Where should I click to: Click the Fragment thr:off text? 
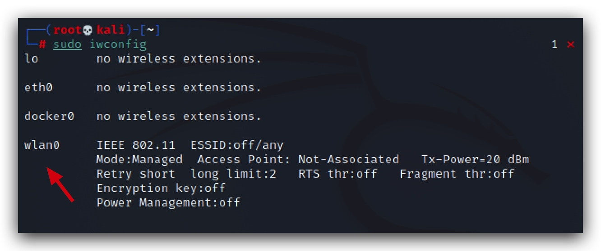click(x=457, y=174)
